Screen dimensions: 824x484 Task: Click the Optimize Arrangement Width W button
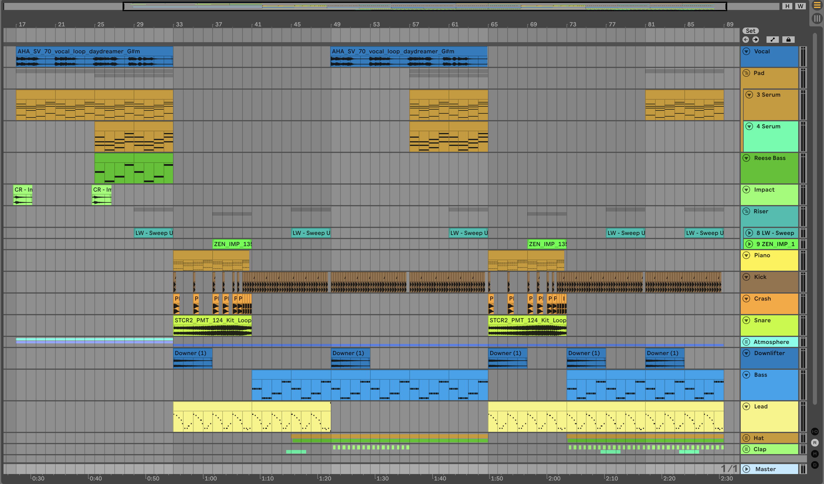click(x=800, y=6)
